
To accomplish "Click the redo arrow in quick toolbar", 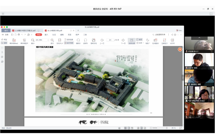I will pyautogui.click(x=25, y=35).
